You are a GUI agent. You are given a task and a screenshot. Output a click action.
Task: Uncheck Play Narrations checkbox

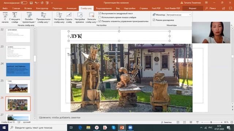tap(100, 13)
